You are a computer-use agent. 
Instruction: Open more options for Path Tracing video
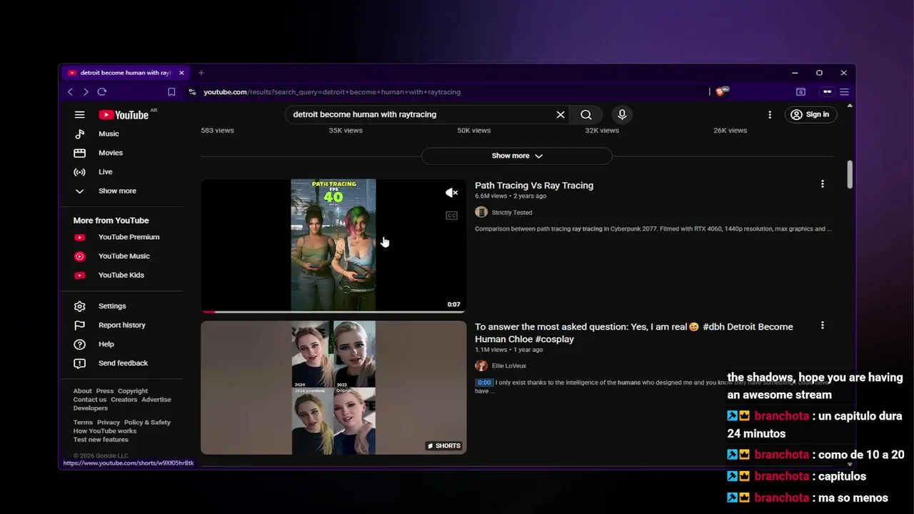click(x=823, y=184)
